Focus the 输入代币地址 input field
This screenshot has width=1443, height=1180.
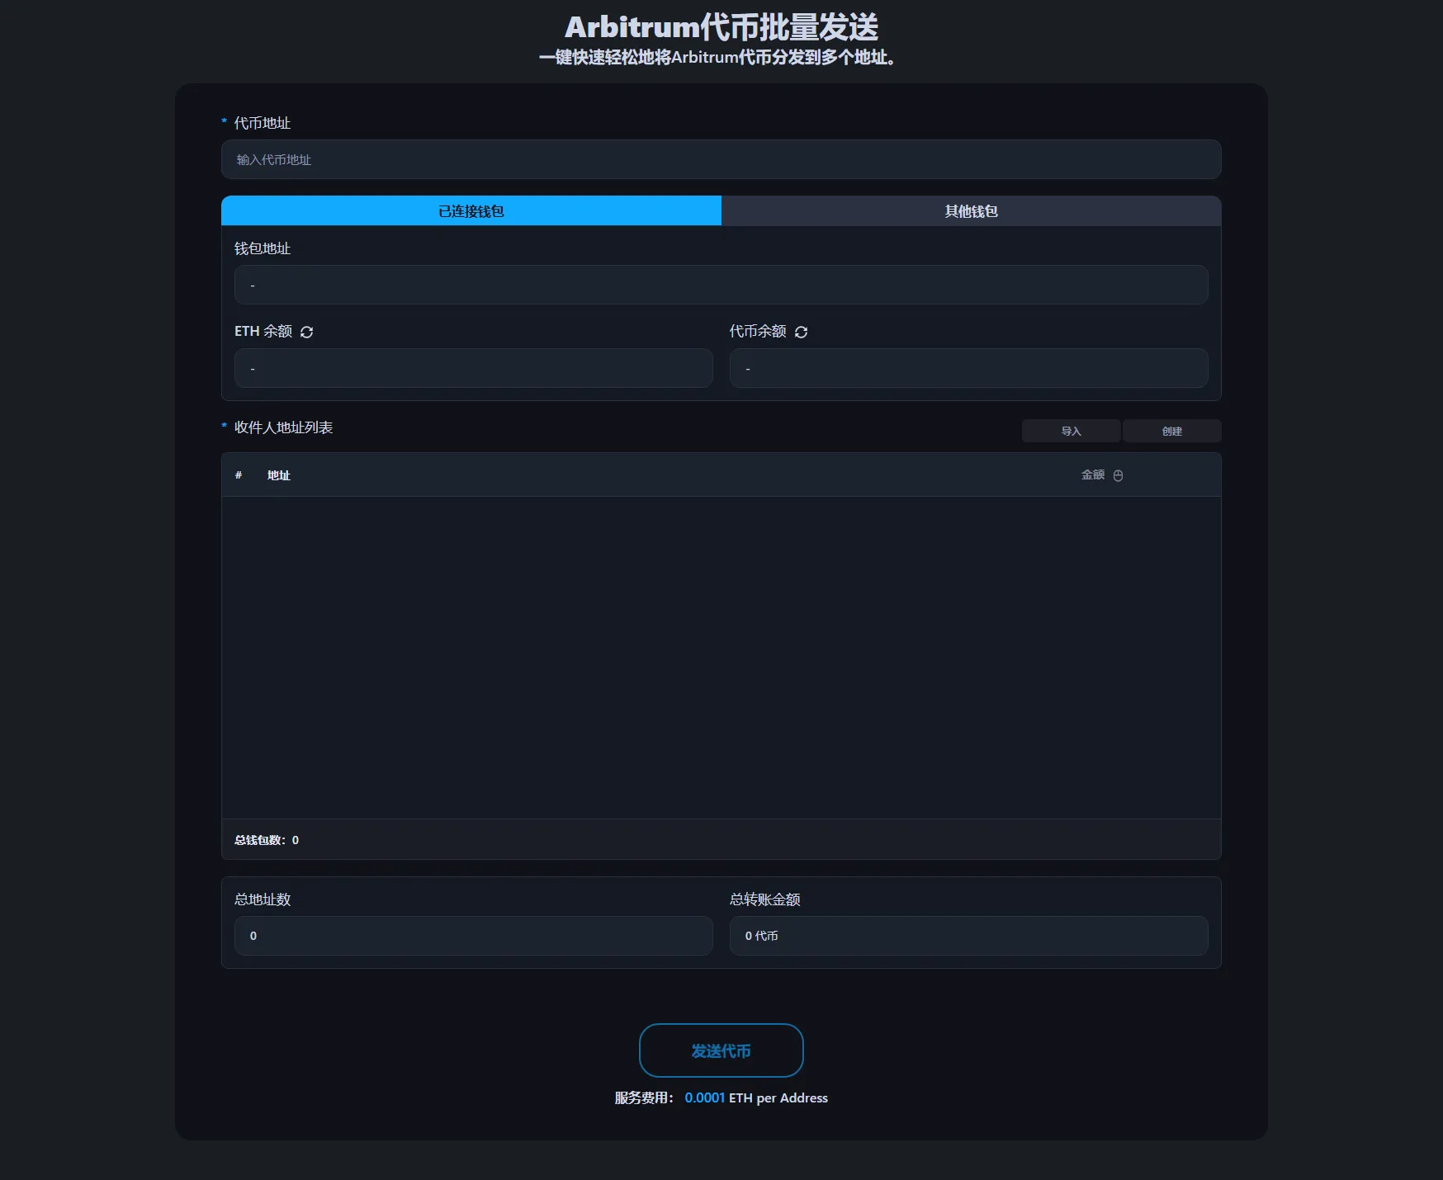[721, 159]
